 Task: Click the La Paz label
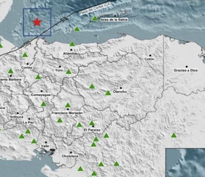(28, 123)
